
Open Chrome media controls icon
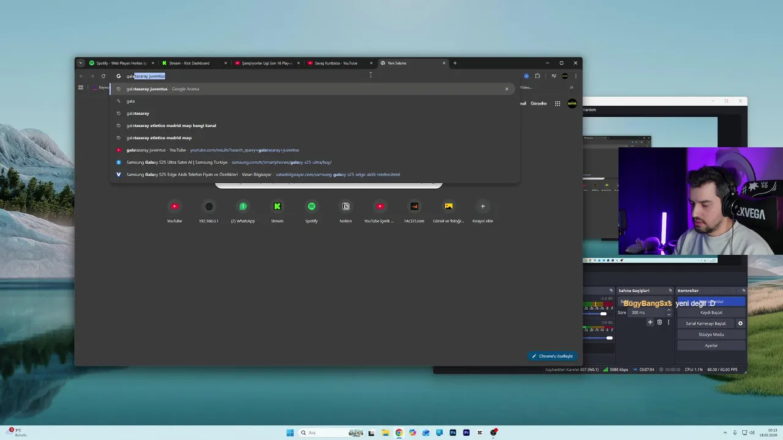554,76
